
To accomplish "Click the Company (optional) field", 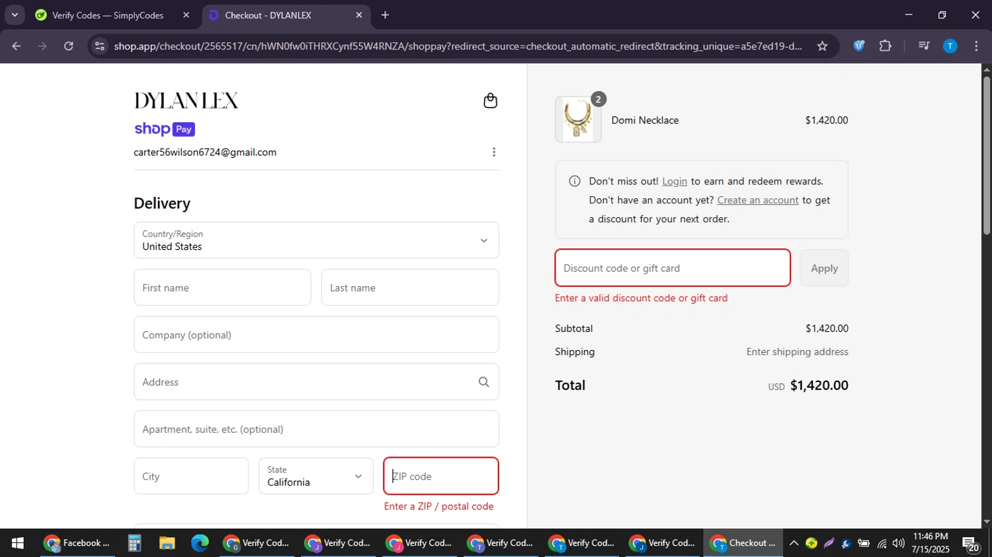I will click(316, 334).
